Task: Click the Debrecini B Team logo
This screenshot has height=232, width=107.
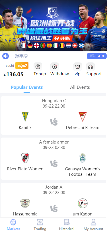Action: click(83, 117)
